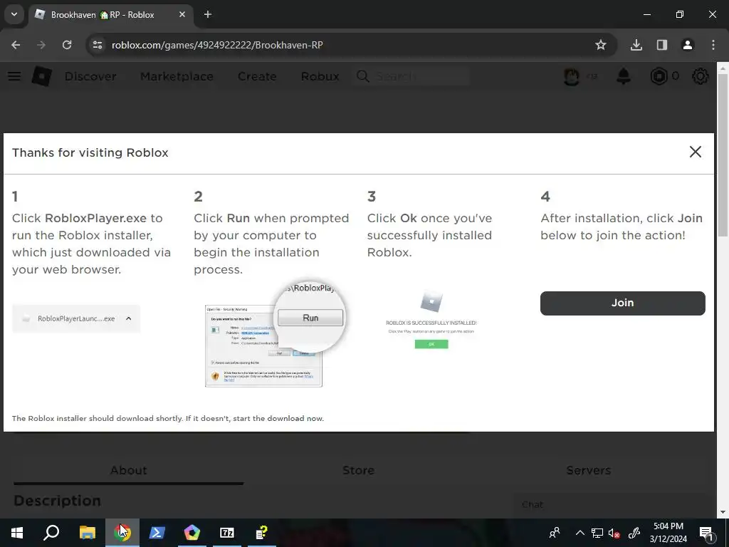Click the green OK button illustration in step 3
The width and height of the screenshot is (729, 547).
tap(431, 344)
